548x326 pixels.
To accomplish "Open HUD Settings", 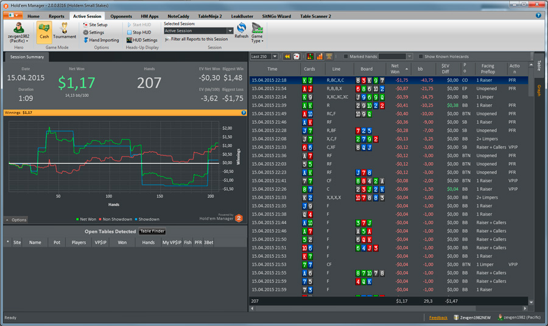I will tap(142, 40).
